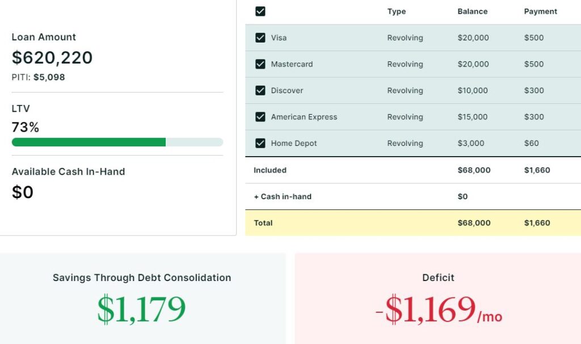
Task: Click the Savings Through Debt Consolidation card
Action: [142, 298]
